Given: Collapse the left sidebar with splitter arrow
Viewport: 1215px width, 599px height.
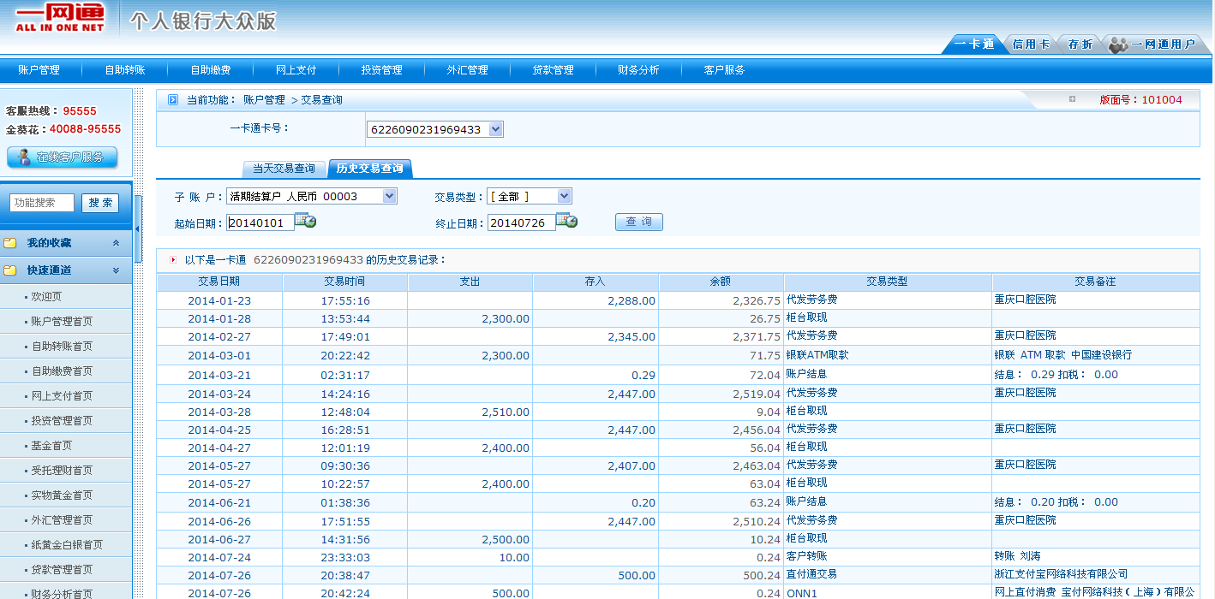Looking at the screenshot, I should (138, 228).
